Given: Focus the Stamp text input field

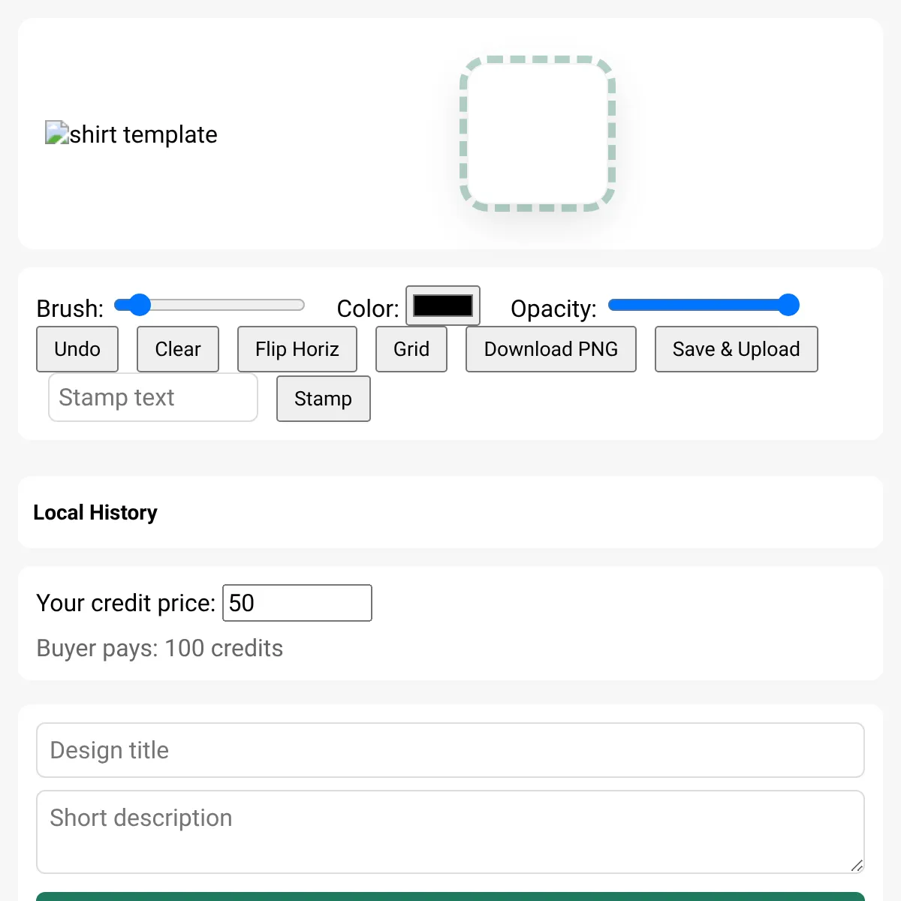Looking at the screenshot, I should (x=153, y=397).
